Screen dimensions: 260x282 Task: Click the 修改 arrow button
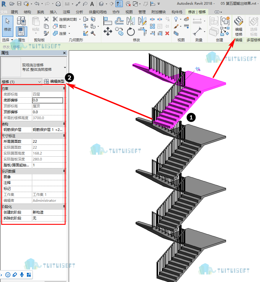click(8, 26)
